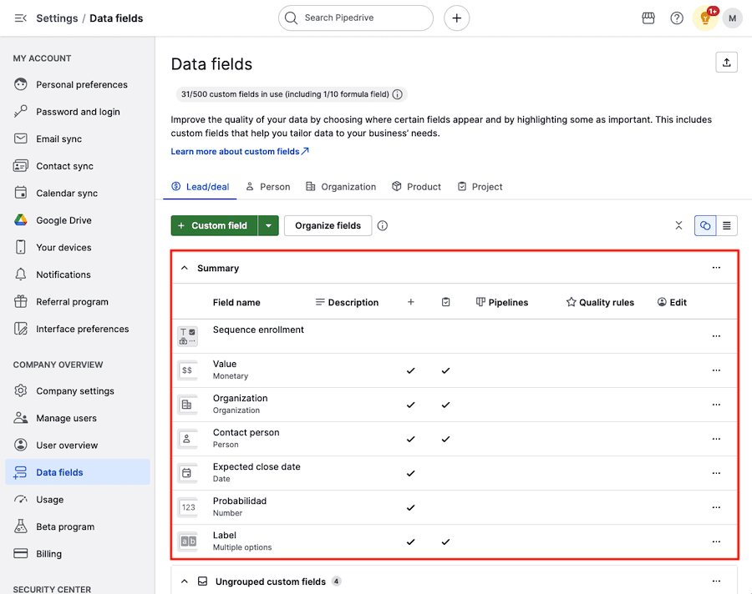Collapse the Ungrouped custom fields section

tap(185, 581)
